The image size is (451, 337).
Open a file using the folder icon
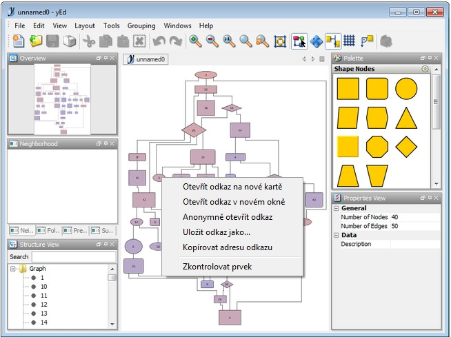coord(36,41)
